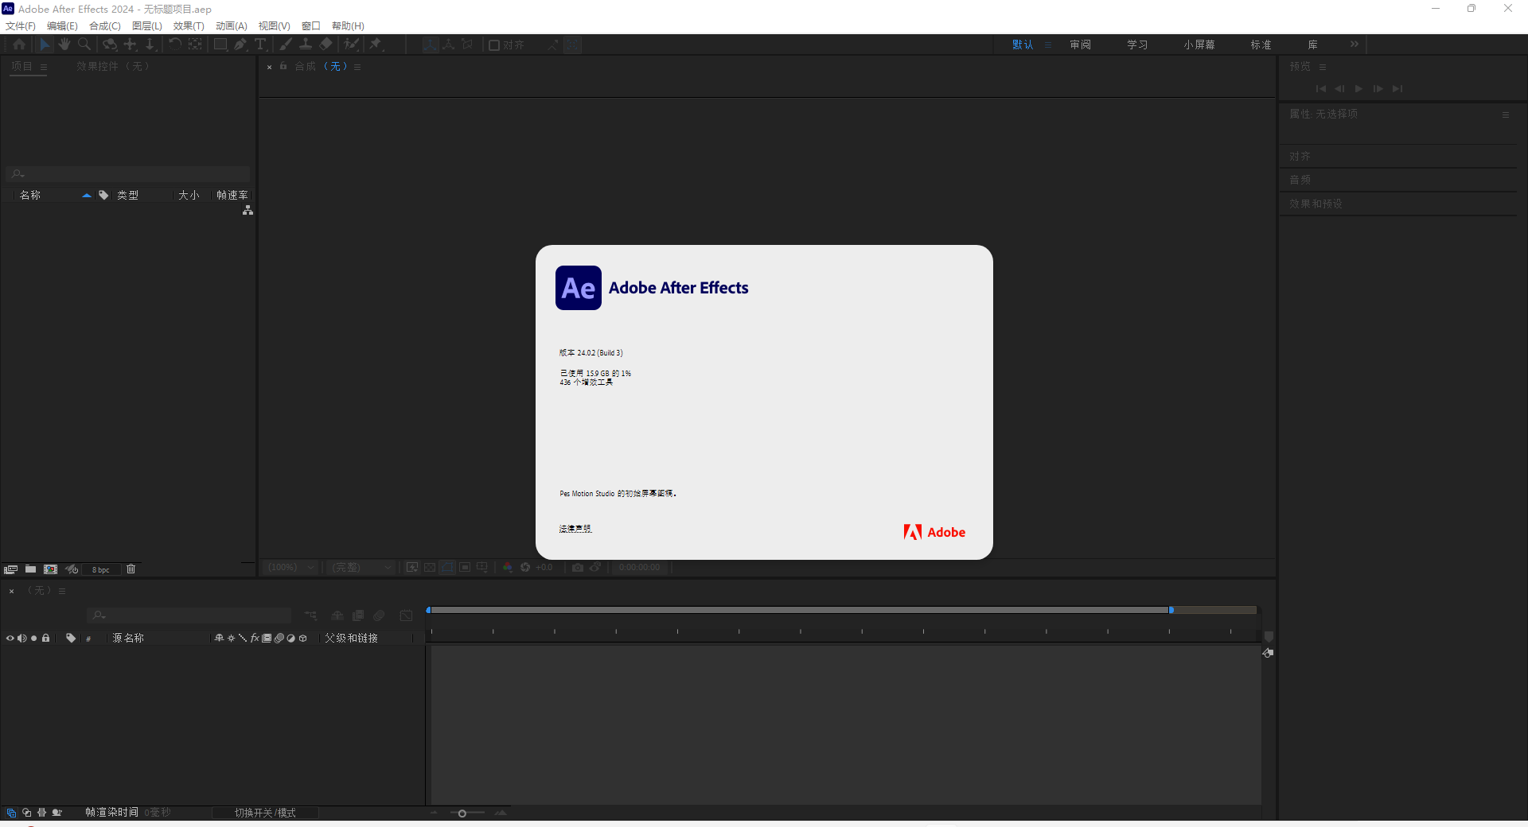Click the Home icon in toolbar
The height and width of the screenshot is (827, 1528).
[x=19, y=45]
